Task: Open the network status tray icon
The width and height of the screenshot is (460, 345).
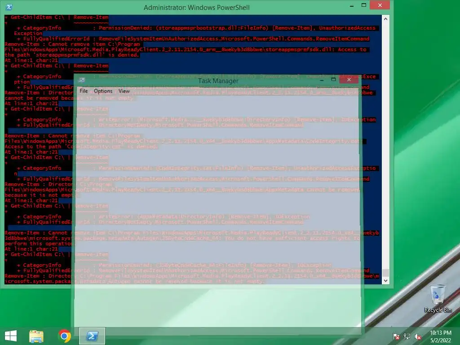Action: [407, 336]
